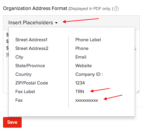
Task: Insert the Phone placeholder
Action: point(82,48)
